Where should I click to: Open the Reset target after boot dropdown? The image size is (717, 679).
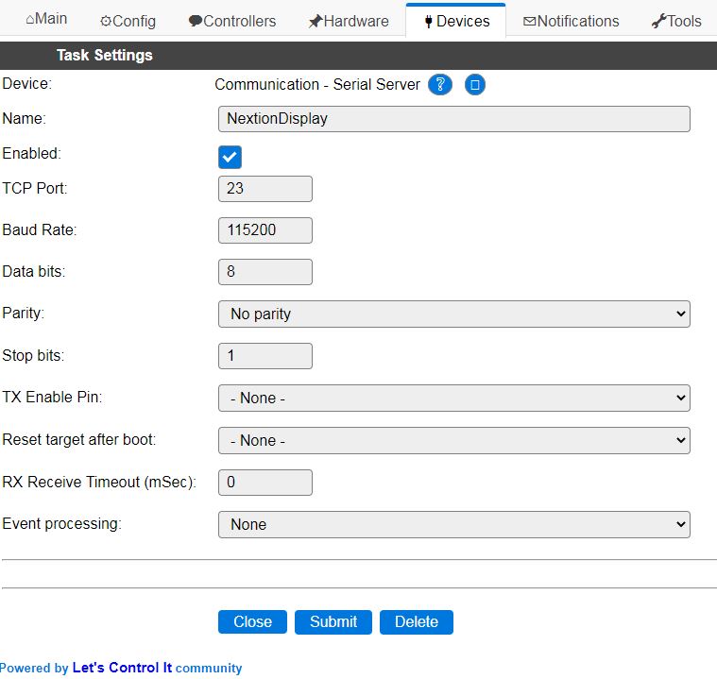(x=453, y=440)
